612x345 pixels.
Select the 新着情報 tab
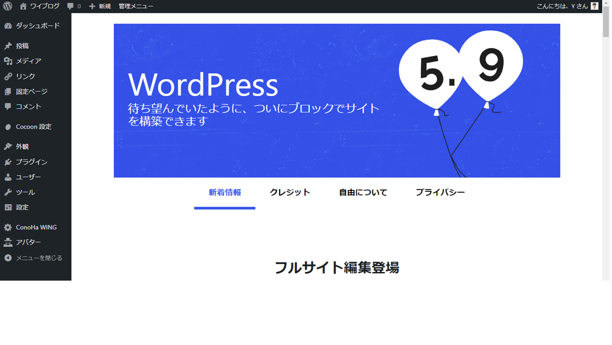[x=225, y=193]
